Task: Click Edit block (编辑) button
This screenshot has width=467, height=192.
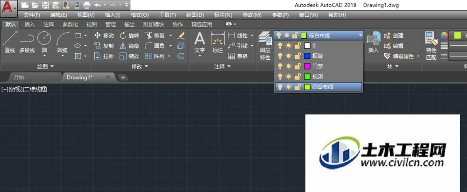Action: [x=394, y=46]
